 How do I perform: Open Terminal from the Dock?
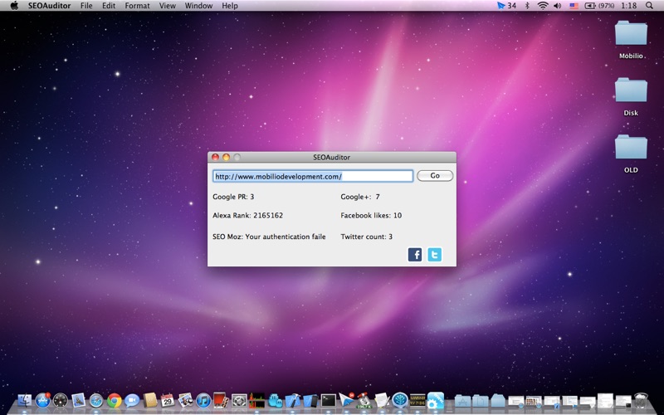pyautogui.click(x=328, y=400)
